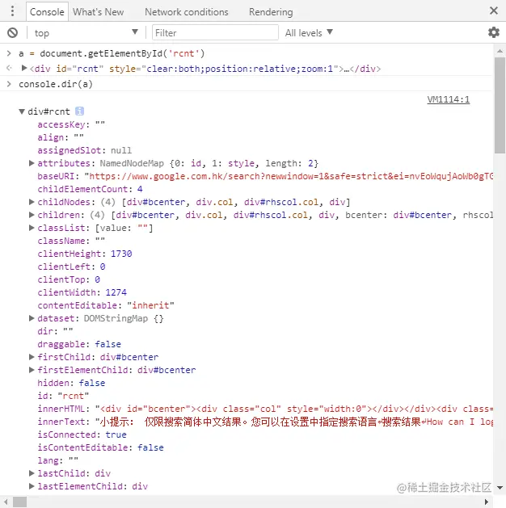Click the clientHeight: 1730 value
This screenshot has height=508, width=506.
(x=121, y=254)
